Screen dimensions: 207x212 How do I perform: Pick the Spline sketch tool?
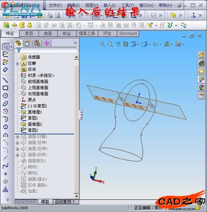point(5,166)
